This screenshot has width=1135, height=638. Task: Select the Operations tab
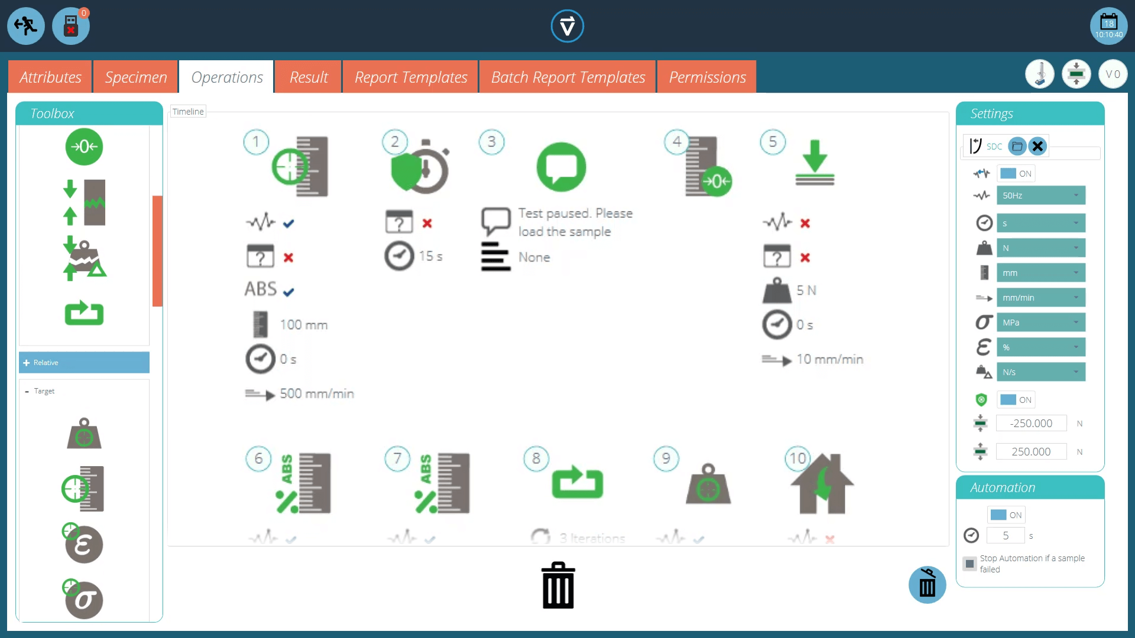227,77
